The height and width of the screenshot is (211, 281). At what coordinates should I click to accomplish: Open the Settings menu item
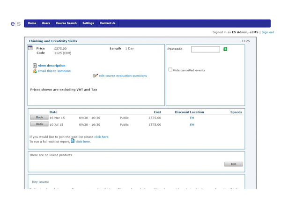click(x=88, y=23)
